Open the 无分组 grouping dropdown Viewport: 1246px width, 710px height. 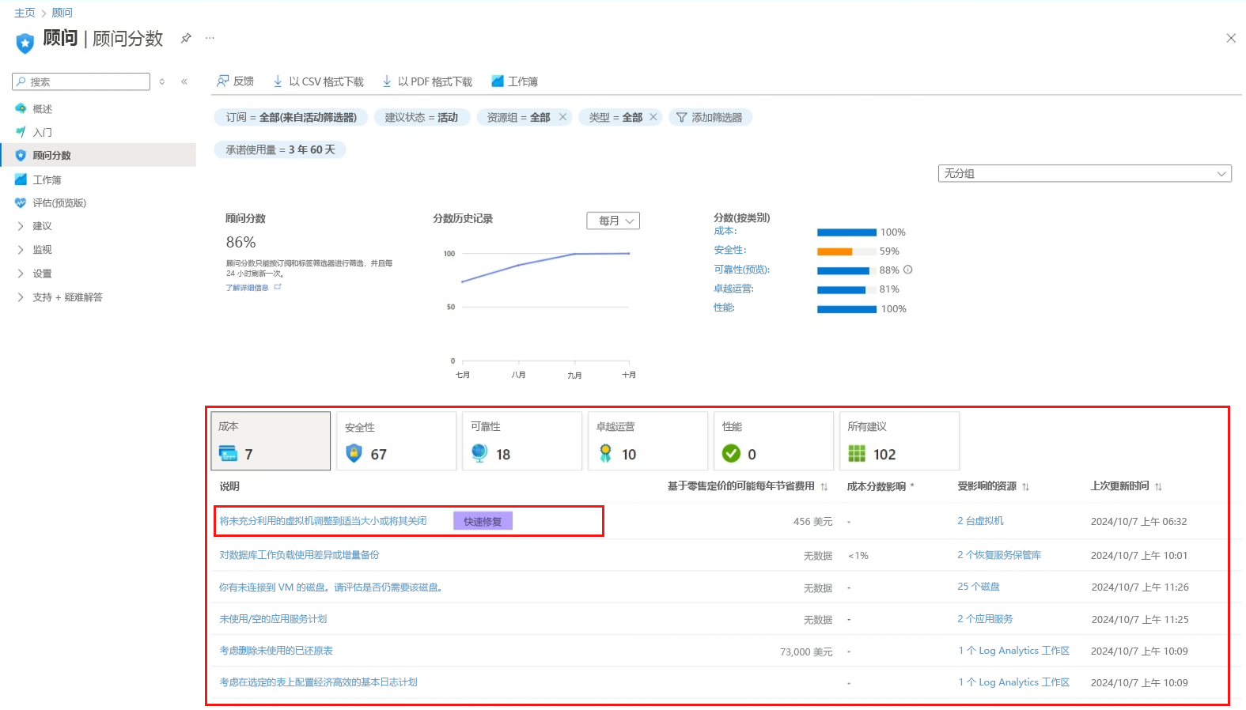tap(1085, 173)
